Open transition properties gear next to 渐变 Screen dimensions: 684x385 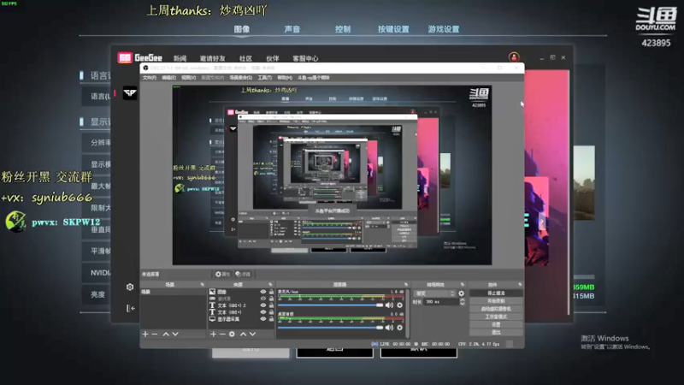click(x=461, y=293)
